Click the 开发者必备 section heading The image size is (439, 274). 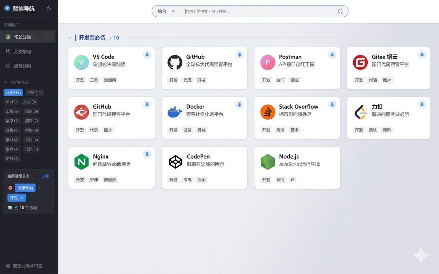point(92,38)
